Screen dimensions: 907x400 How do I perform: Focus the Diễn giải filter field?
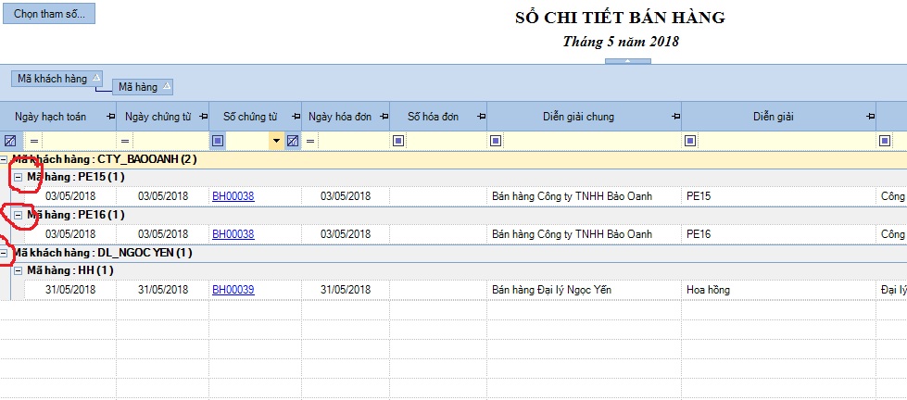pyautogui.click(x=787, y=141)
